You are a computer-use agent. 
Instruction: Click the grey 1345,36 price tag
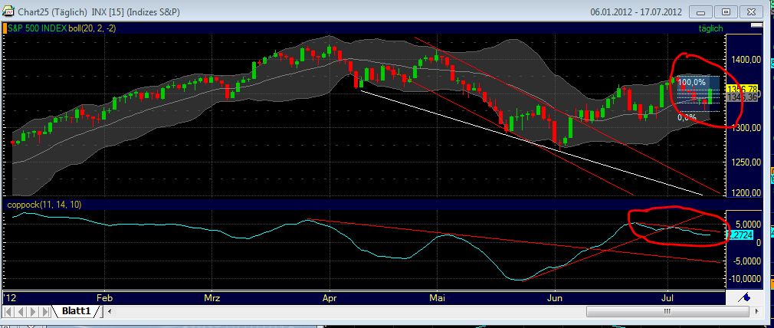tap(743, 97)
